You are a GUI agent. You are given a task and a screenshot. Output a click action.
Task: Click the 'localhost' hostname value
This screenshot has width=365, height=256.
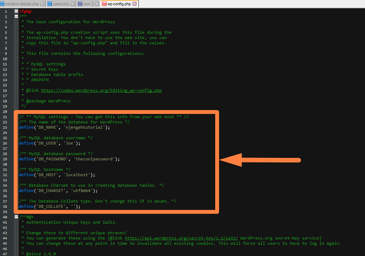77,175
